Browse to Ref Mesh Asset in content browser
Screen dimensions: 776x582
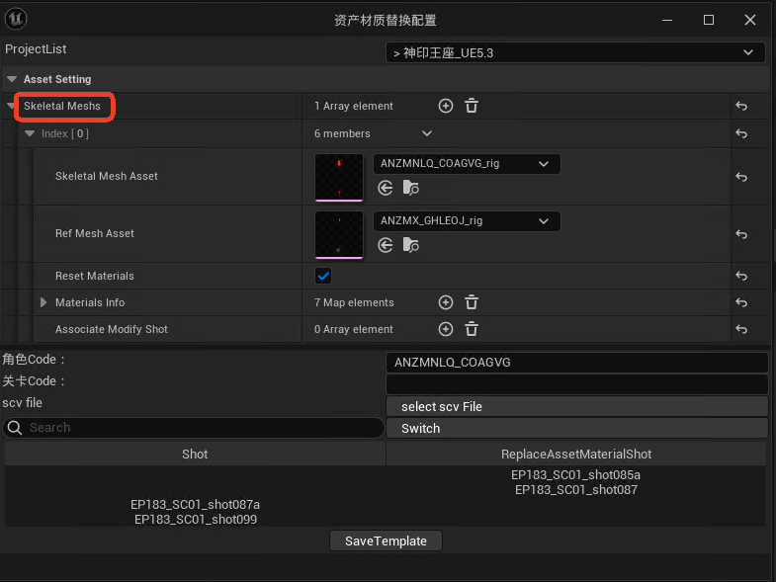tap(411, 245)
